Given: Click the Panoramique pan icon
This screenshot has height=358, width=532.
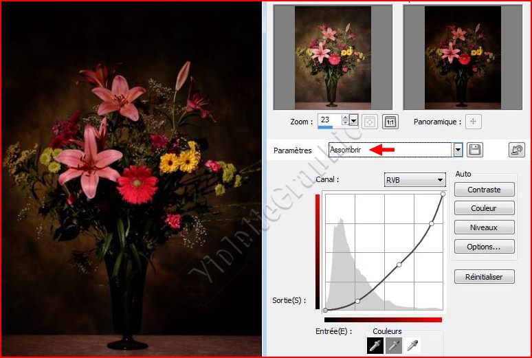Looking at the screenshot, I should click(472, 122).
